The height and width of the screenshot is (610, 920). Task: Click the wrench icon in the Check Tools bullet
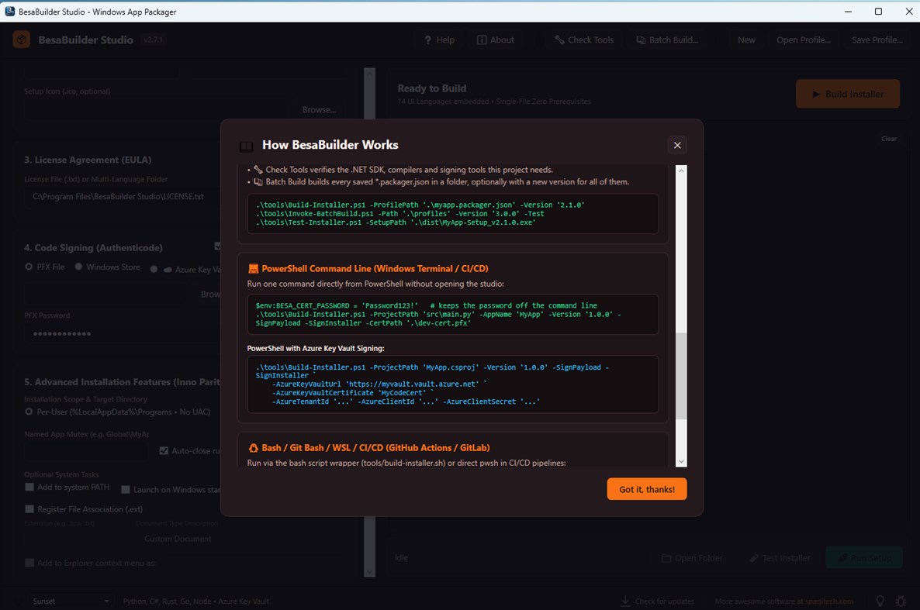[258, 170]
